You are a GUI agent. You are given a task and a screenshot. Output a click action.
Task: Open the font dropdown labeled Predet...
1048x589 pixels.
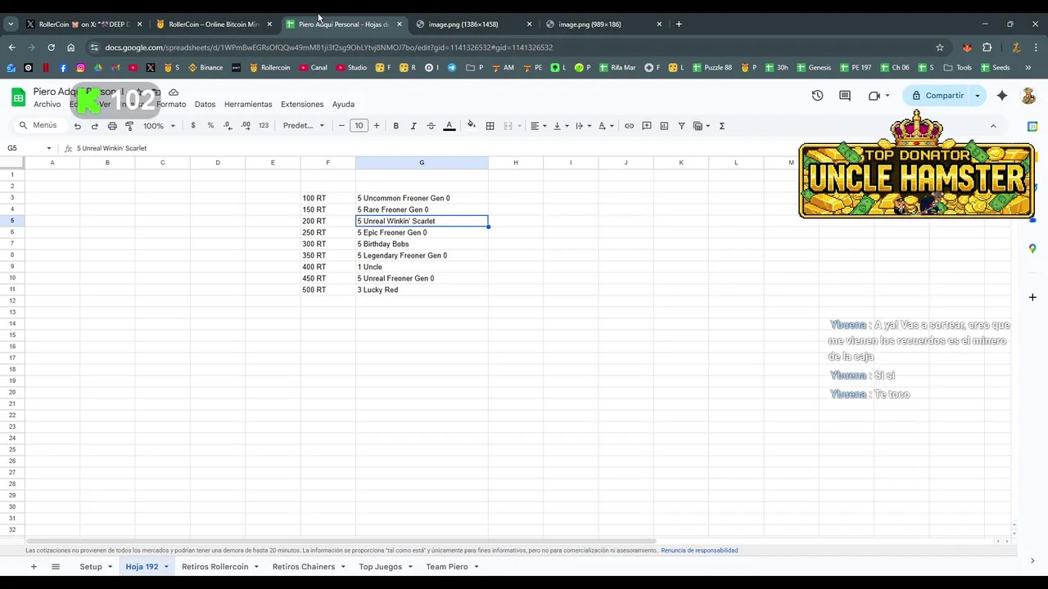[x=304, y=126]
